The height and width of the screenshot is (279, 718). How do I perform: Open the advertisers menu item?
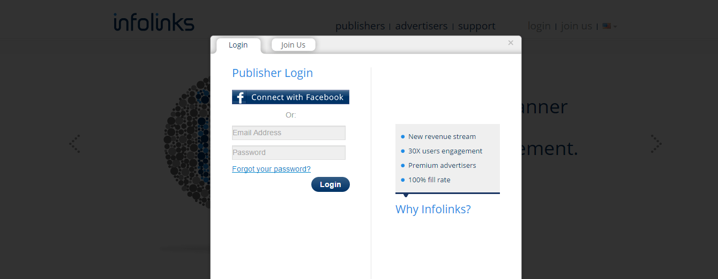click(x=421, y=26)
